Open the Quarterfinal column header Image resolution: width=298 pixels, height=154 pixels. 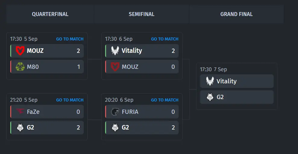tap(50, 14)
